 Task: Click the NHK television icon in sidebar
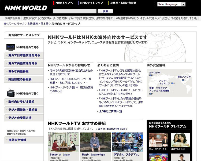(11, 47)
